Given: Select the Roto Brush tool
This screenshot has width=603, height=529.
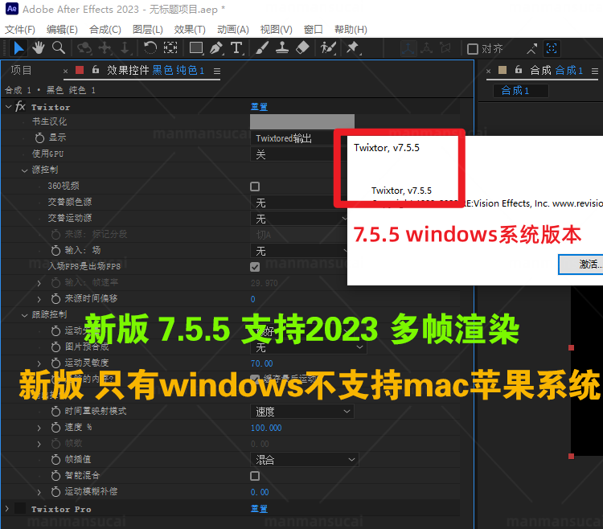Looking at the screenshot, I should (x=328, y=48).
